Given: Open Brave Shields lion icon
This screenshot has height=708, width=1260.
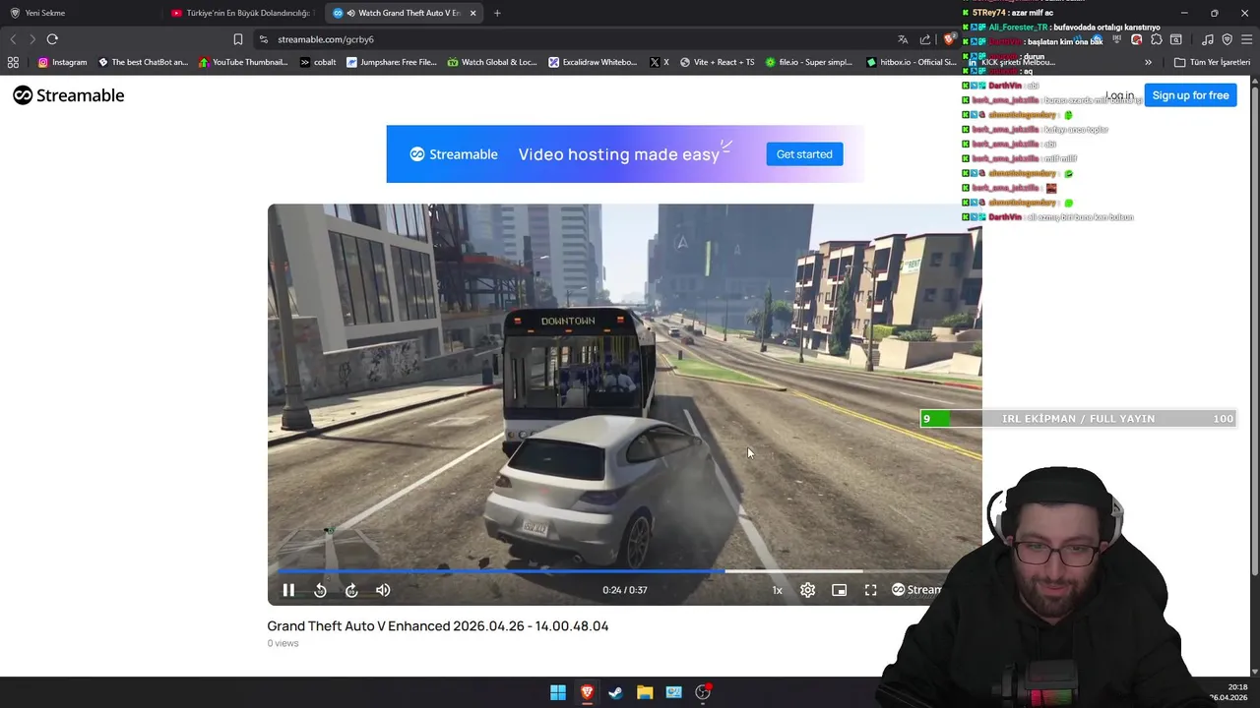Looking at the screenshot, I should pyautogui.click(x=949, y=39).
